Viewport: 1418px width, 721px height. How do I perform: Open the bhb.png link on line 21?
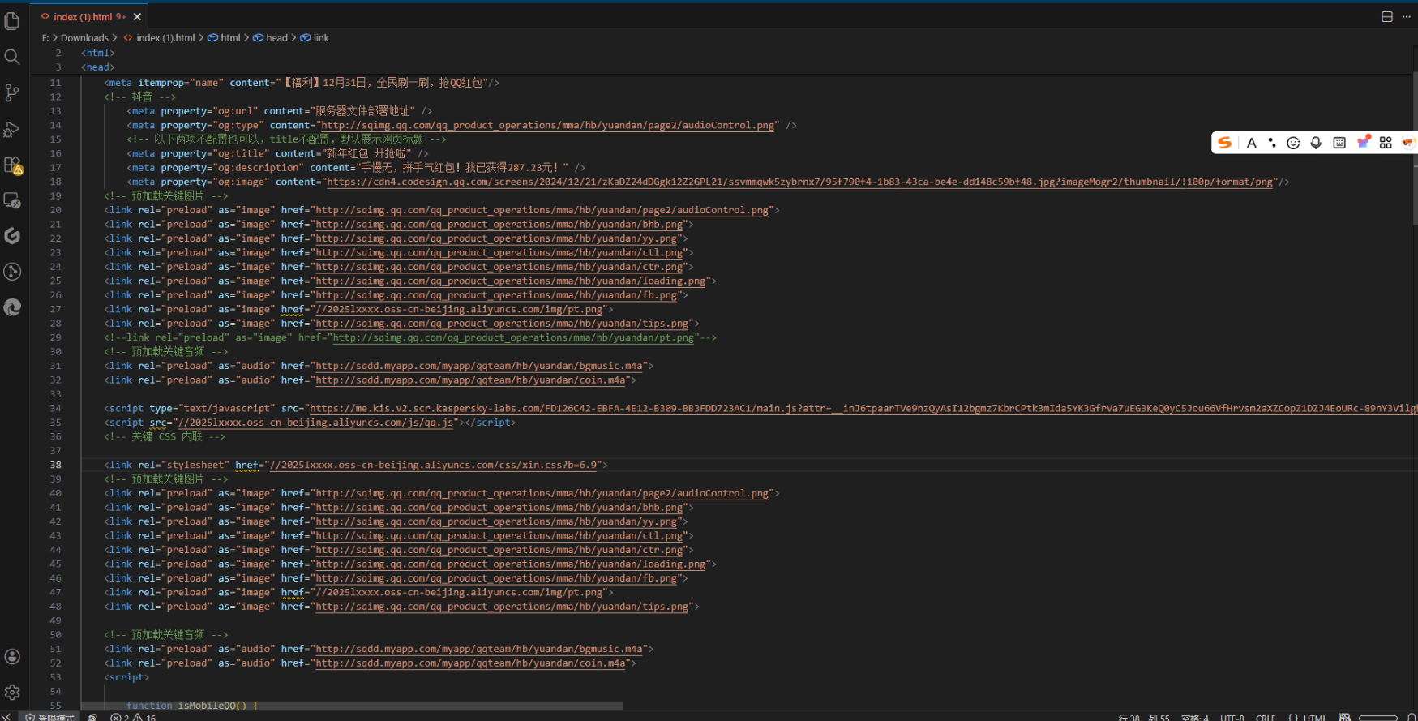[499, 225]
